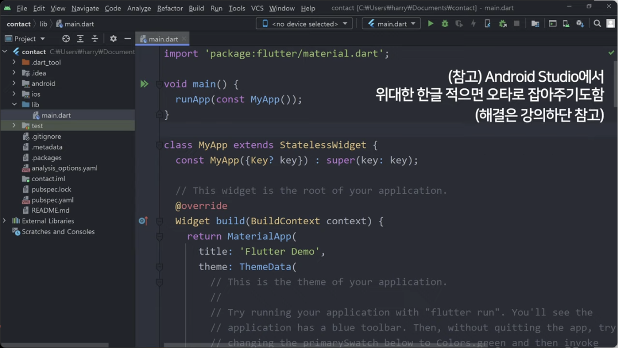Toggle code fold at theme: ThemeData
618x348 pixels.
coord(159,267)
